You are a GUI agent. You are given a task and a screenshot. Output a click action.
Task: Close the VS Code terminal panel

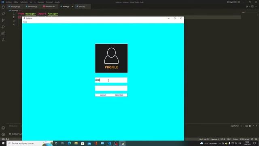tap(256, 126)
